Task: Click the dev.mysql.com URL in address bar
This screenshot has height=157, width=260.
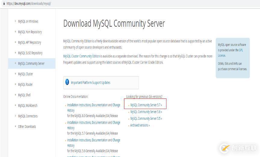Action: click(29, 4)
